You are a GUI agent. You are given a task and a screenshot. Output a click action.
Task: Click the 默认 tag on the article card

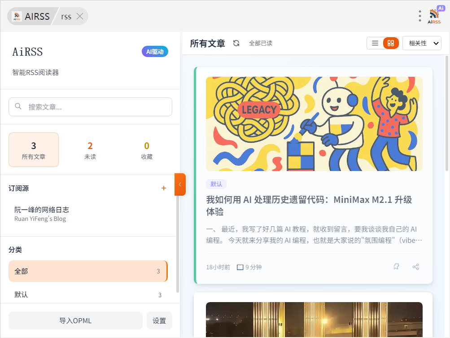[216, 184]
